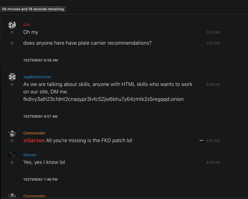Open Garzon's username above his reply
Image resolution: width=248 pixels, height=199 pixels.
coord(29,155)
